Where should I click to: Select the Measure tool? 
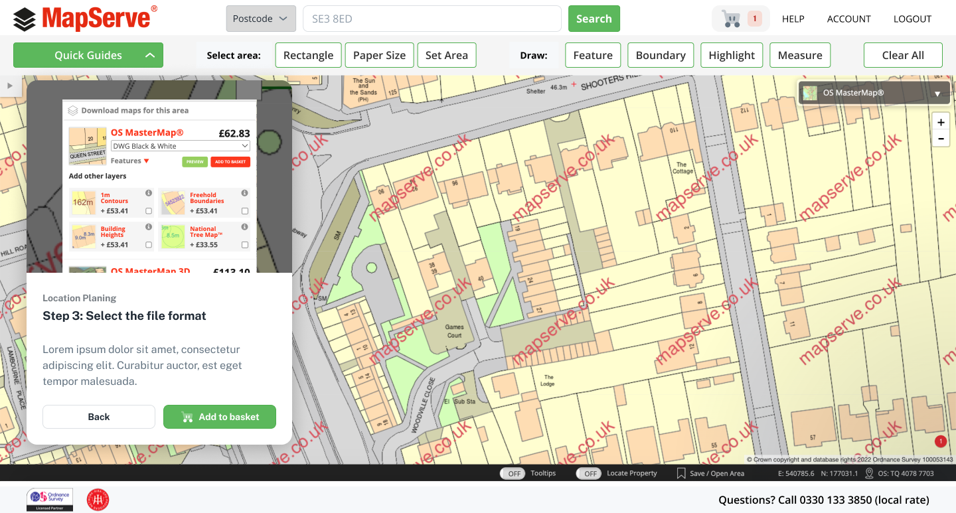(x=800, y=55)
